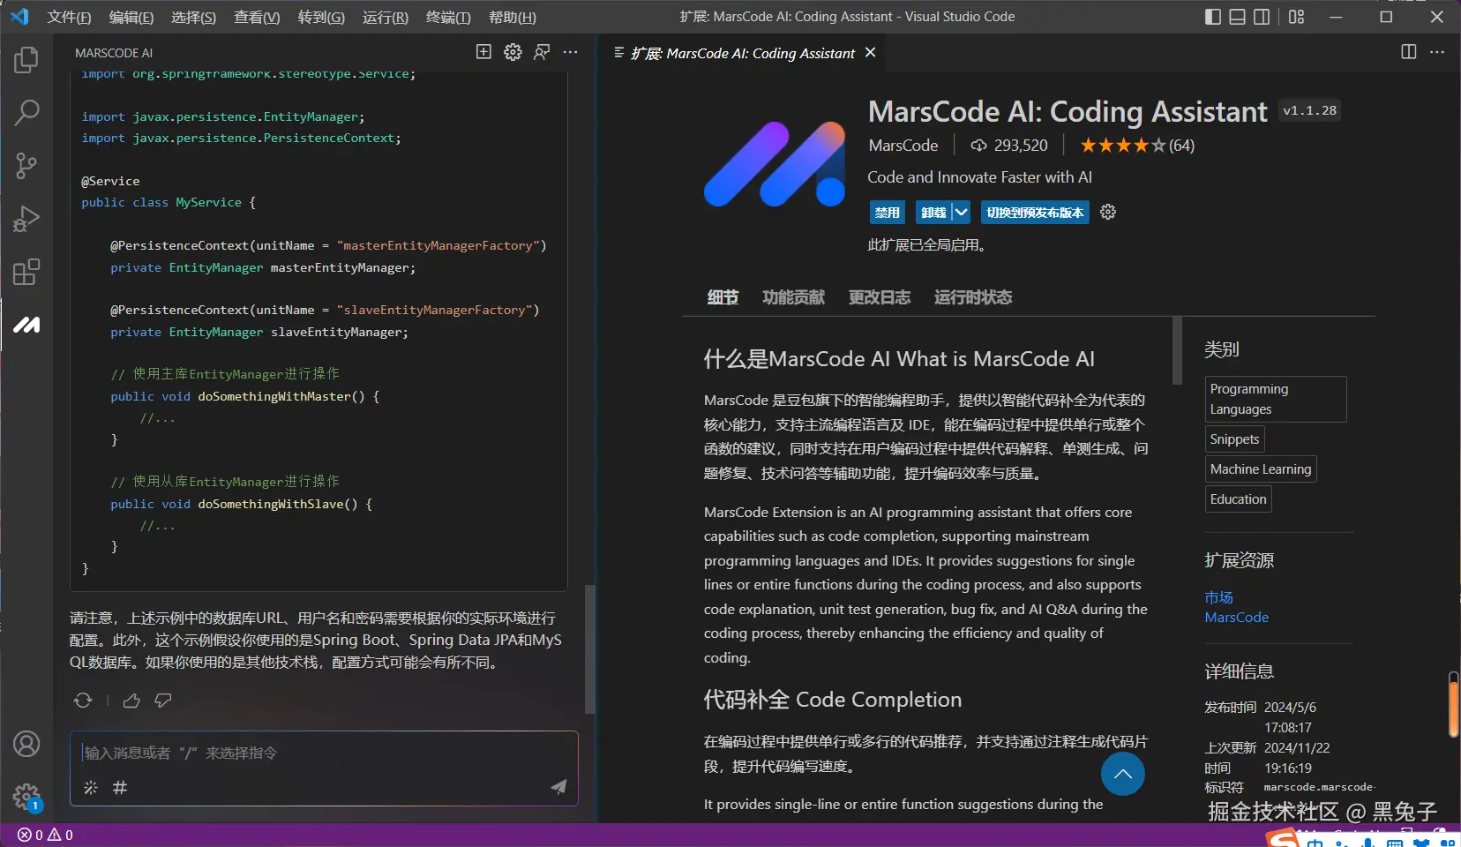
Task: Toggle the primary side bar layout
Action: tap(1213, 17)
